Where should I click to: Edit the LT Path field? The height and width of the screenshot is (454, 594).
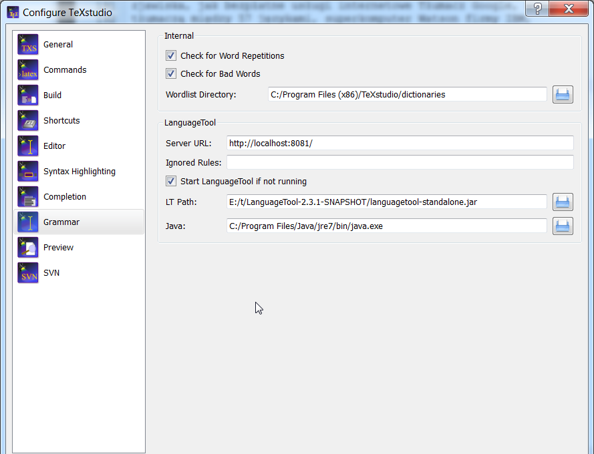[386, 202]
